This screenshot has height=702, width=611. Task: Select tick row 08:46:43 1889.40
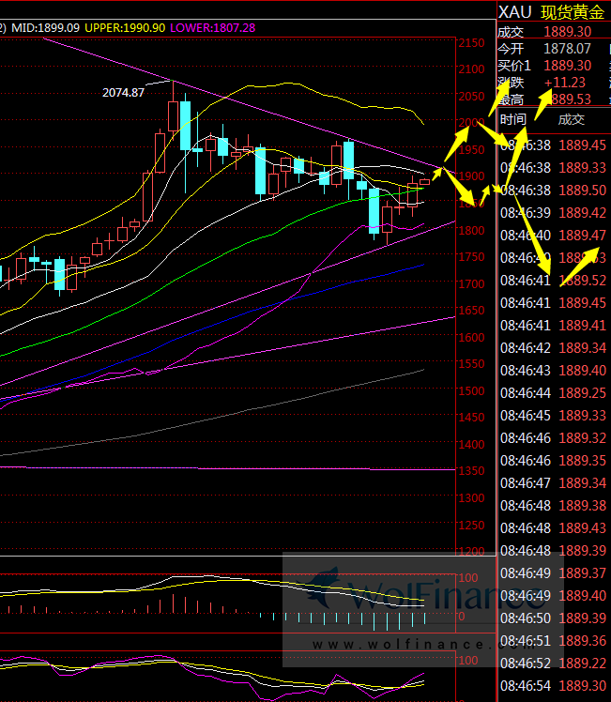(x=553, y=371)
